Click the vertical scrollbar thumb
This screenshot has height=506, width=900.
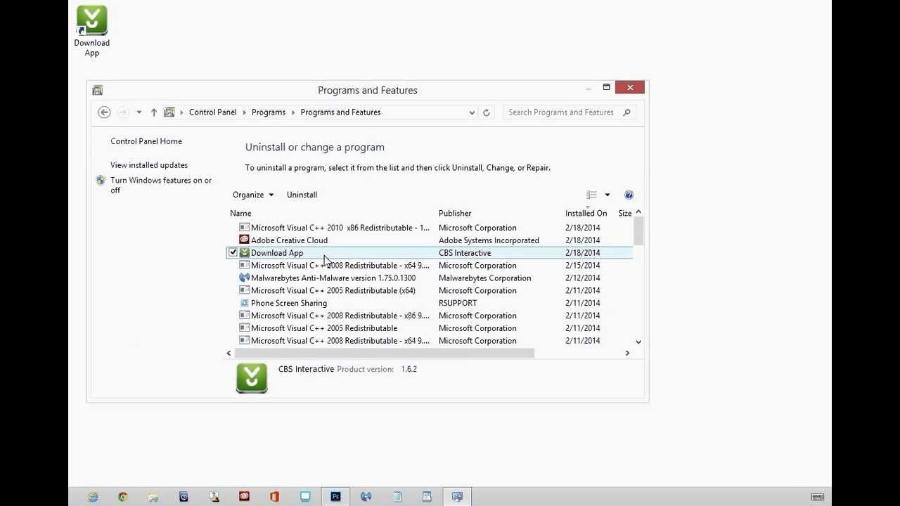pyautogui.click(x=638, y=231)
